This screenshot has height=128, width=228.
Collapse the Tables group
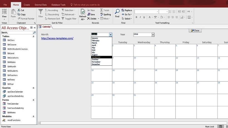[33, 36]
